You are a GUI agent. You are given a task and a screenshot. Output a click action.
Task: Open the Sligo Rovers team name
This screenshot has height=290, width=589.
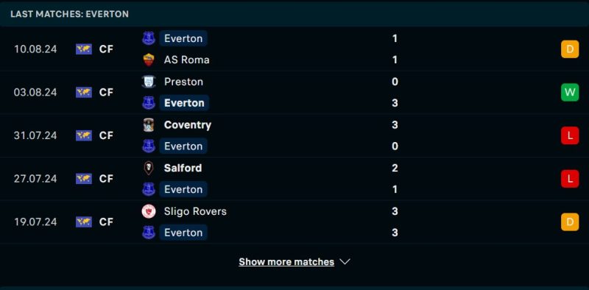pos(195,211)
